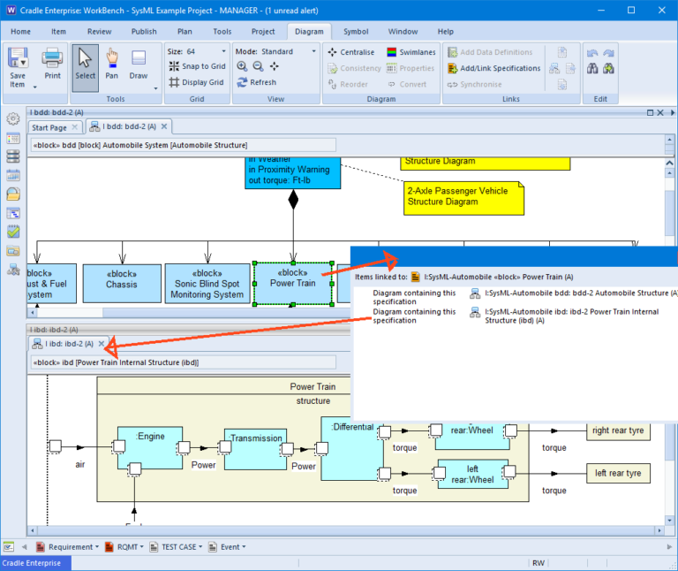Click the Swimlanes icon
The height and width of the screenshot is (571, 678).
pyautogui.click(x=411, y=52)
